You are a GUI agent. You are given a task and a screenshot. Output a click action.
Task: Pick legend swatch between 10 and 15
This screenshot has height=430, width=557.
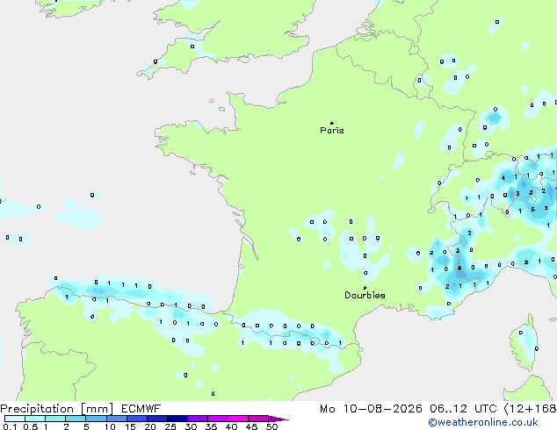(x=116, y=419)
